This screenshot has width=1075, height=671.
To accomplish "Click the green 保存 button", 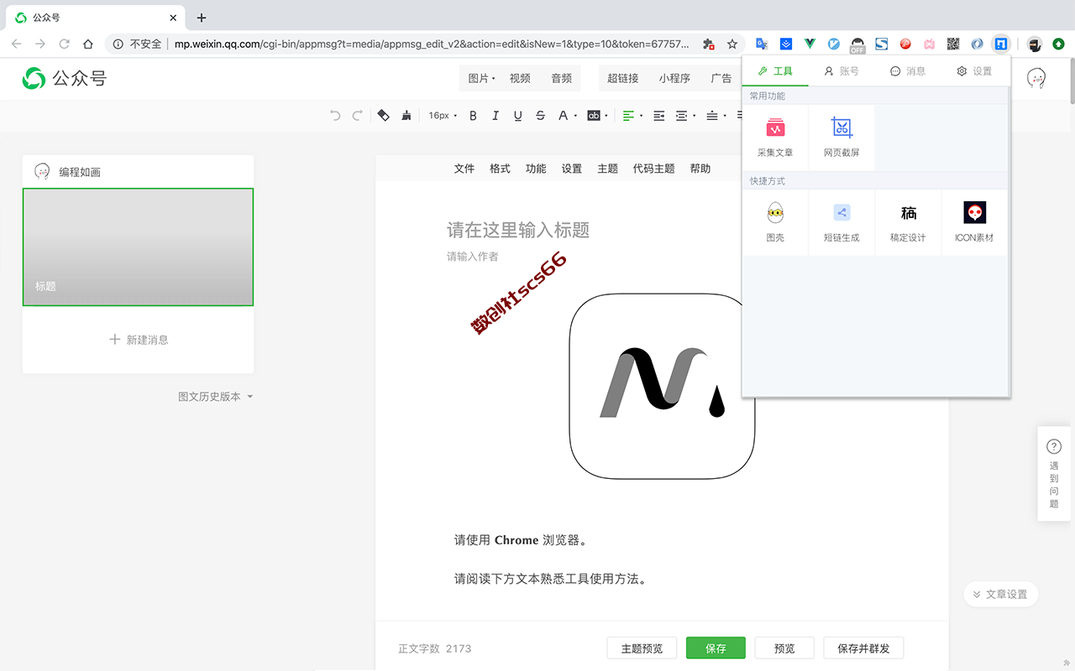I will click(x=716, y=648).
